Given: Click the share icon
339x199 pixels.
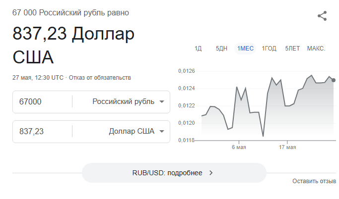Looking at the screenshot, I should [322, 16].
